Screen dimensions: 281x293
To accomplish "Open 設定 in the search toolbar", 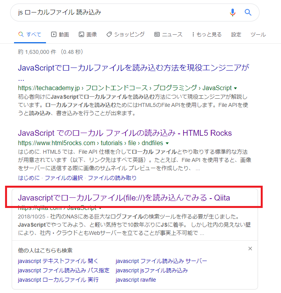I will 236,35.
